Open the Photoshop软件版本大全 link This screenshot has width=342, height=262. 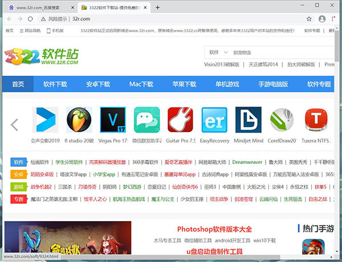[214, 230]
